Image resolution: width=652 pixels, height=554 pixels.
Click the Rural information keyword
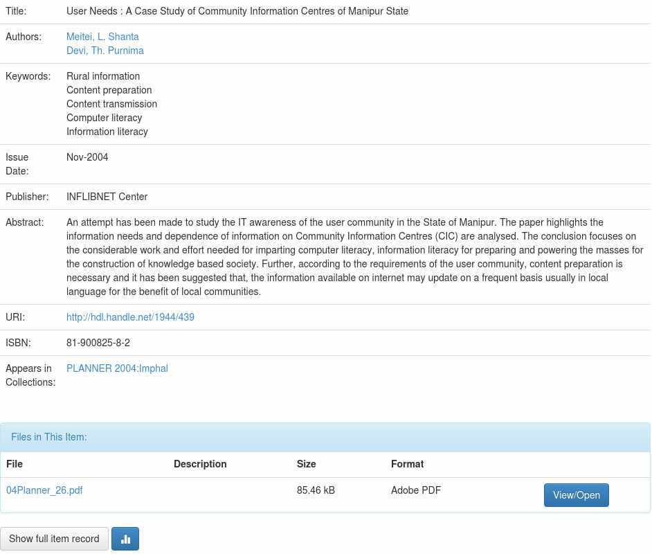[x=103, y=76]
